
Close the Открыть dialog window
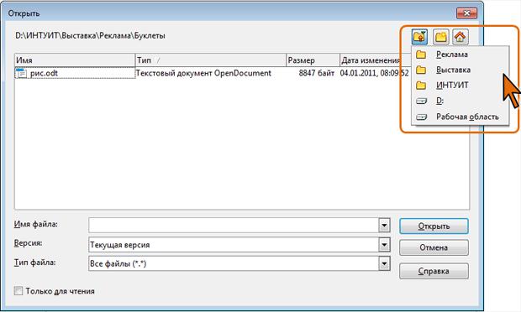[466, 13]
